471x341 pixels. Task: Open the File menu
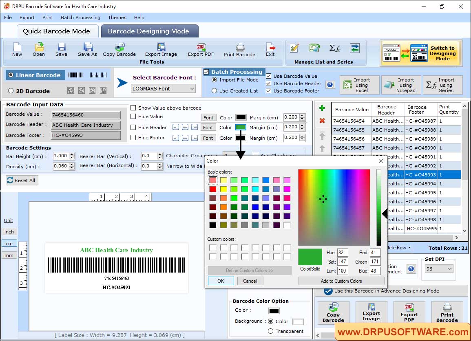pyautogui.click(x=8, y=18)
